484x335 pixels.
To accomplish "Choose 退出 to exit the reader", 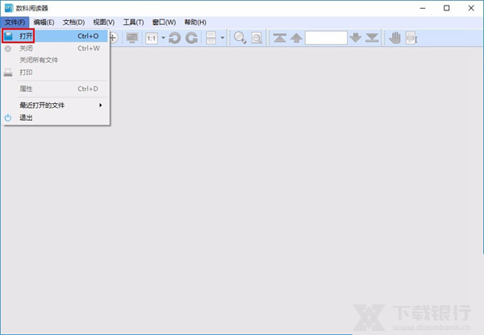I will 27,118.
